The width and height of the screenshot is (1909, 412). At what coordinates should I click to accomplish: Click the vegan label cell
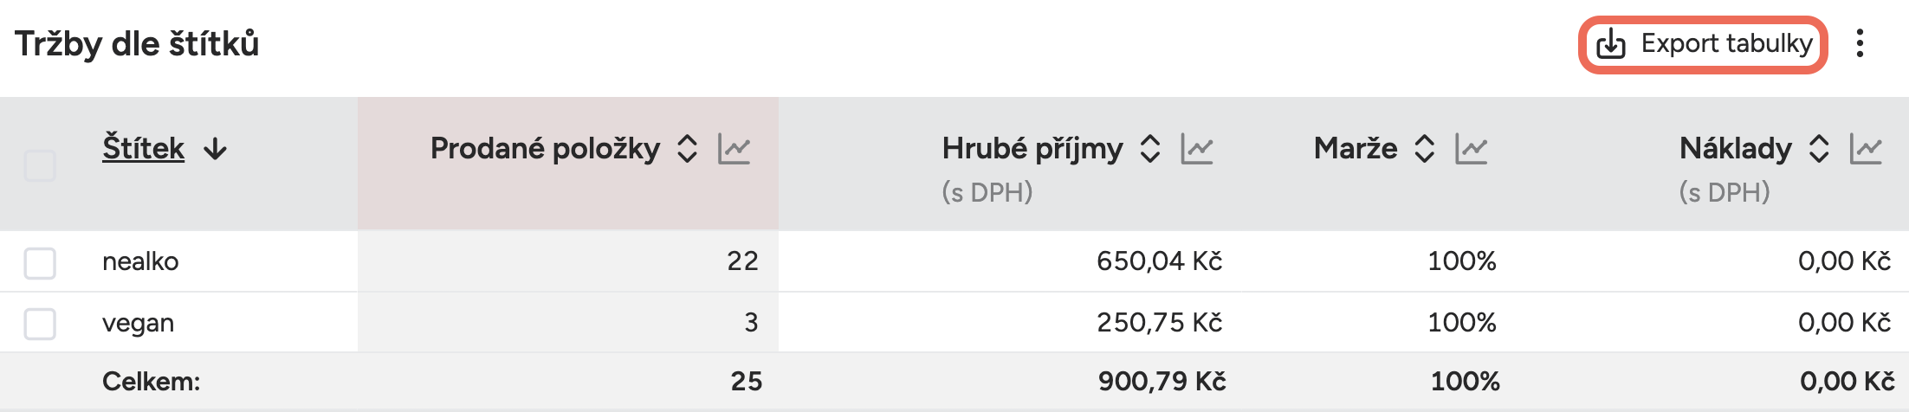click(138, 323)
